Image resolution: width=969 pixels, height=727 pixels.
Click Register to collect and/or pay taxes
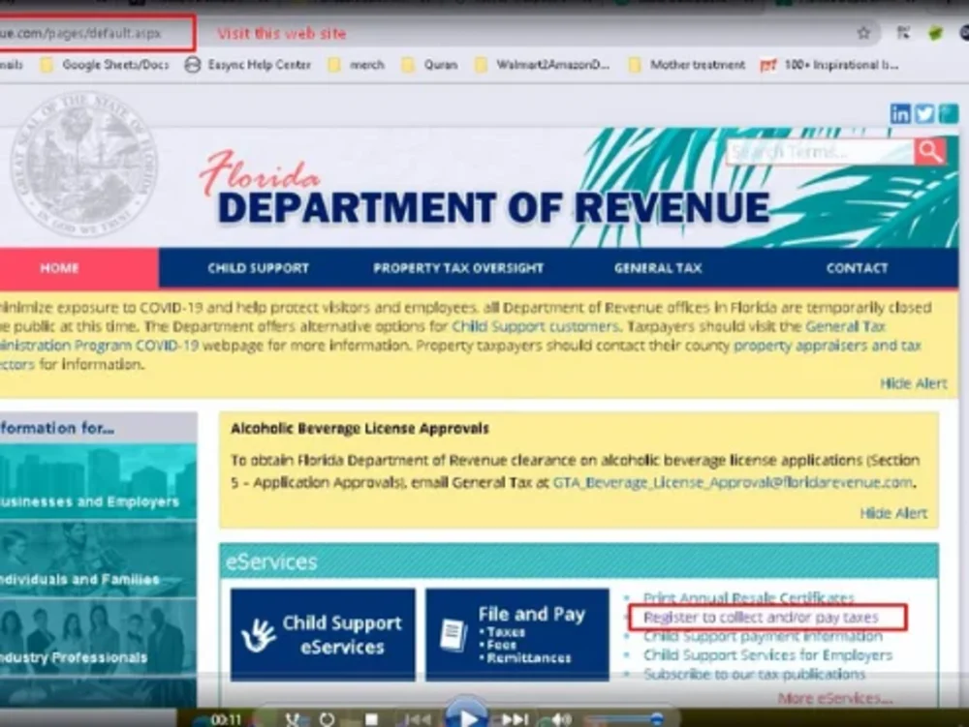761,617
